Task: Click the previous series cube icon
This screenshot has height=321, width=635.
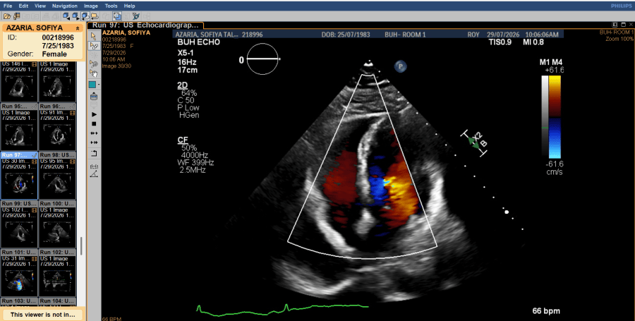Action: click(x=66, y=16)
